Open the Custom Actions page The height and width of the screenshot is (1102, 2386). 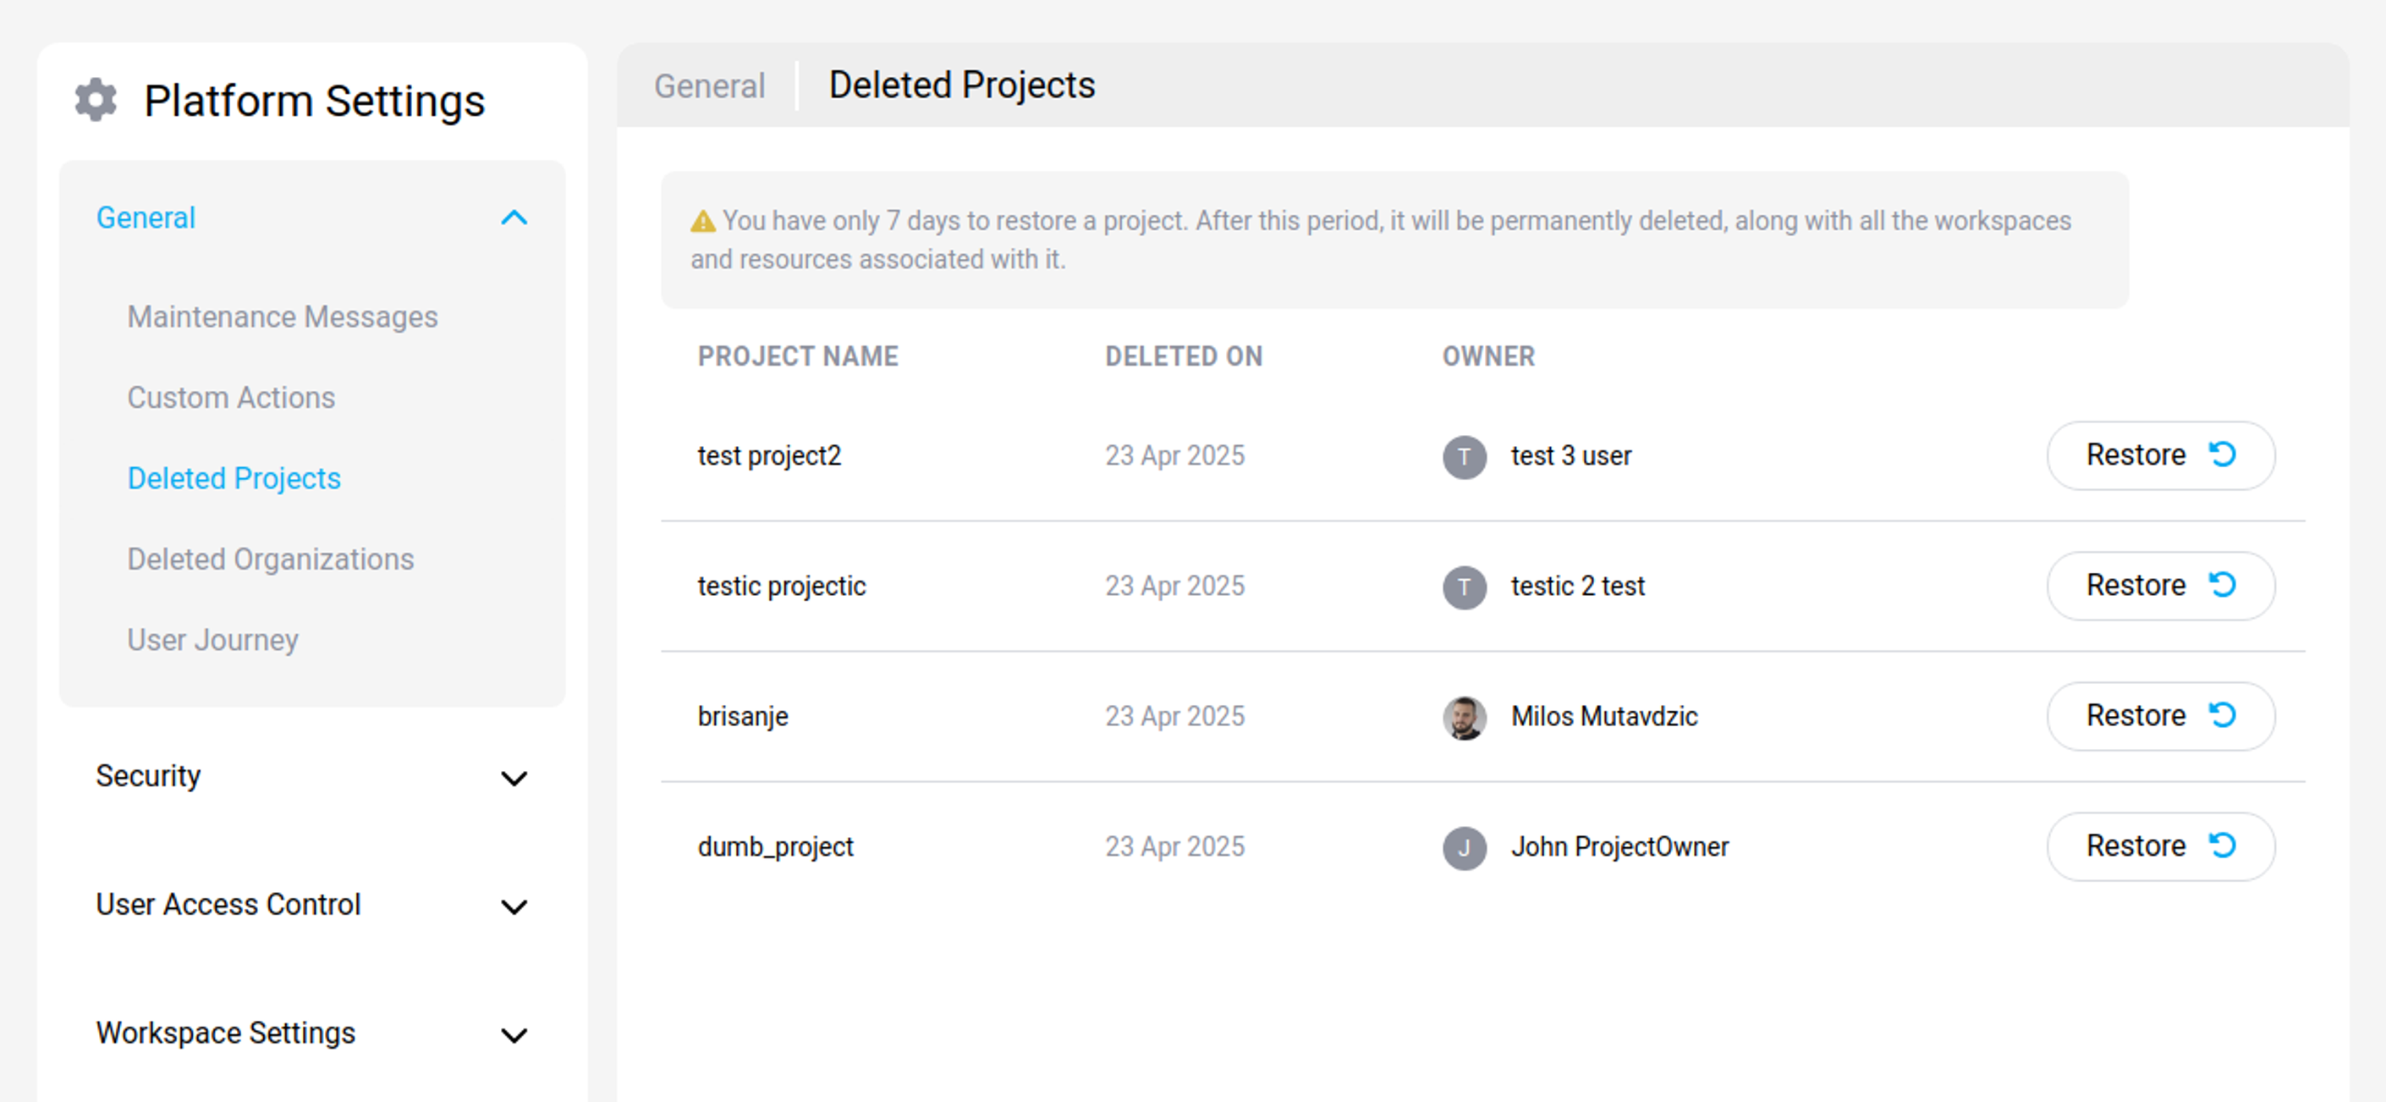click(231, 398)
